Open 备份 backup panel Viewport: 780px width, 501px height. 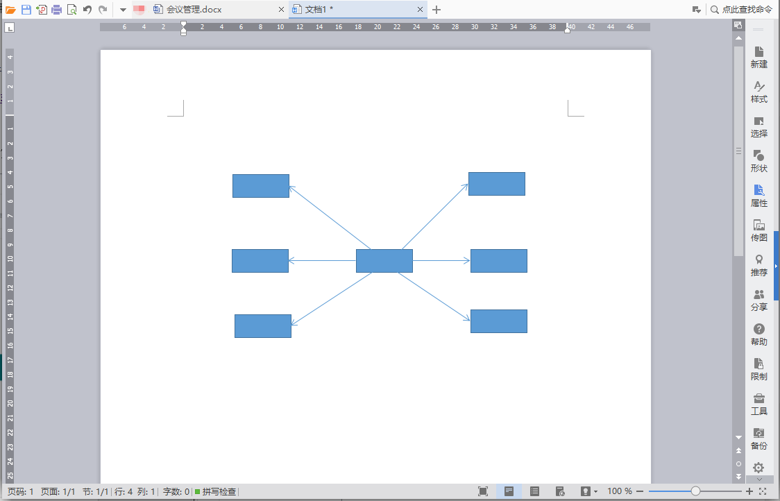[758, 439]
